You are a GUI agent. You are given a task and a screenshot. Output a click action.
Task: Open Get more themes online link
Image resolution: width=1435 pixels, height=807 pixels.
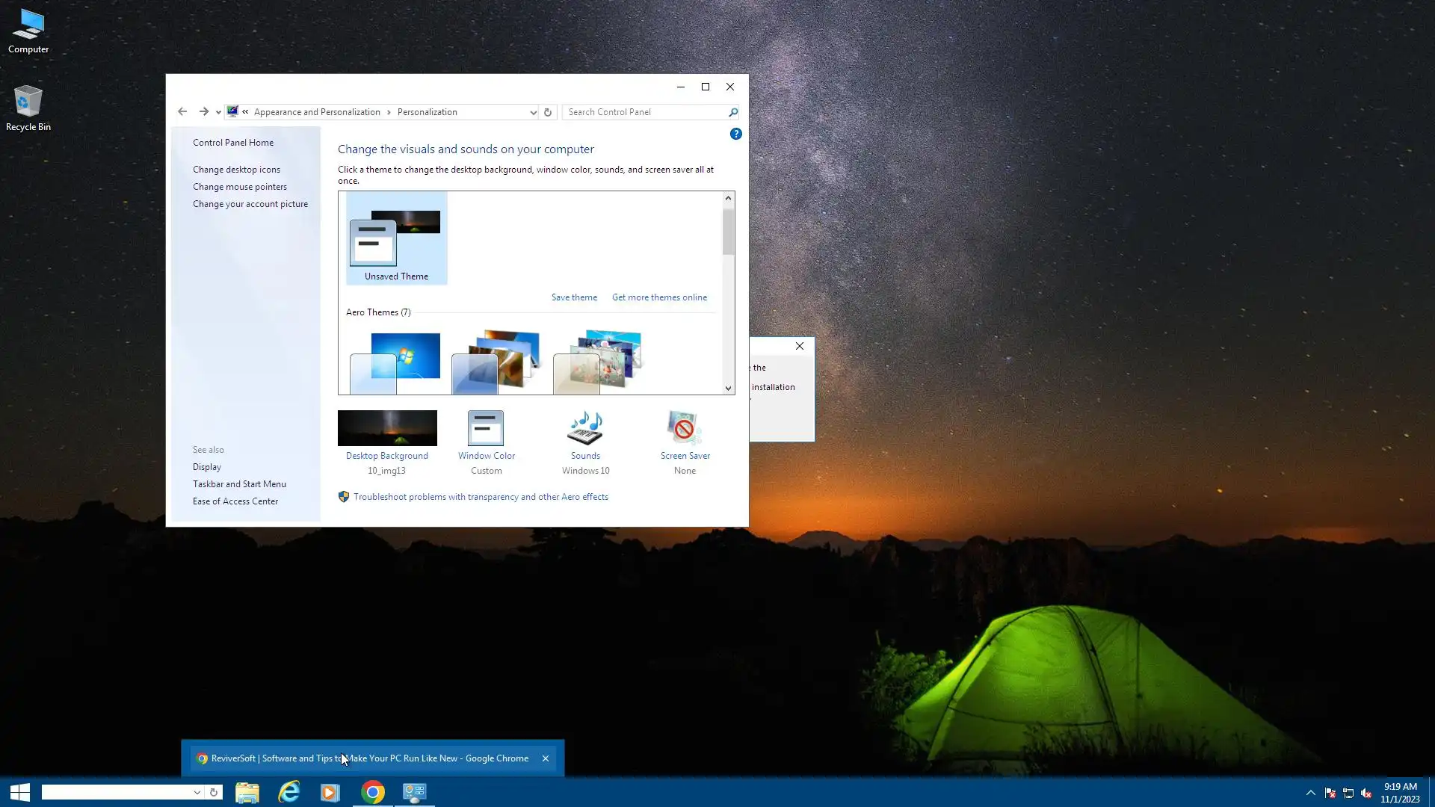(659, 297)
